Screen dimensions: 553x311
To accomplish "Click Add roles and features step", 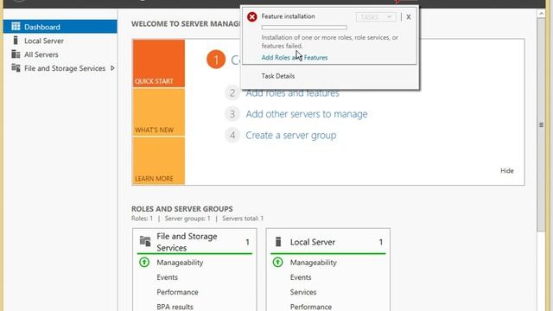I will tap(292, 93).
